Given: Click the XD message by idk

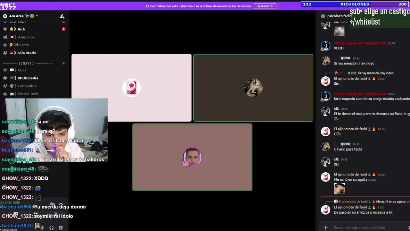Looking at the screenshot, I should [336, 164].
